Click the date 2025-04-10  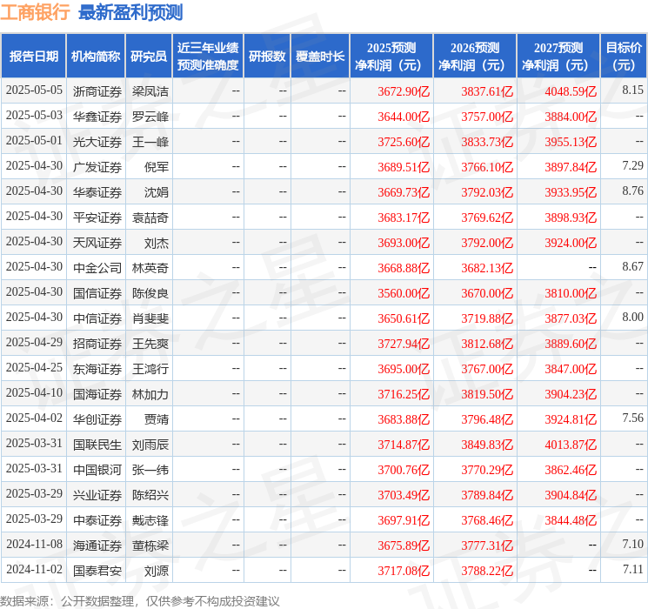(x=34, y=392)
